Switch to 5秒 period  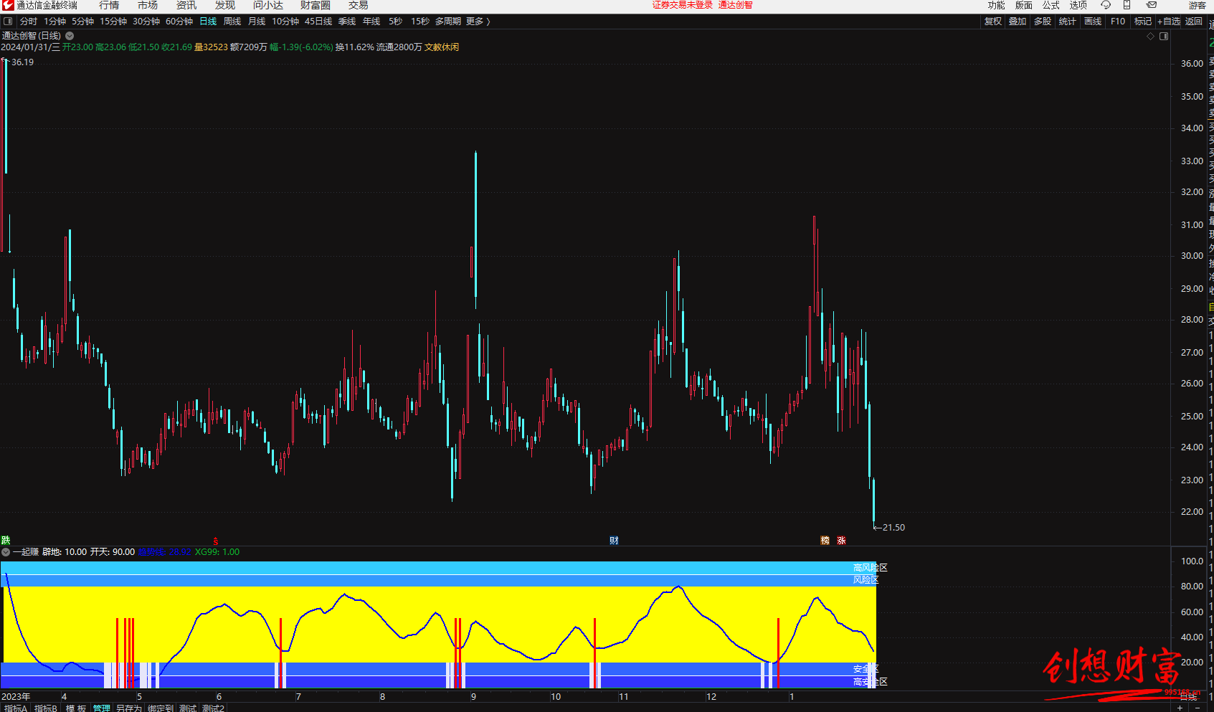(395, 22)
